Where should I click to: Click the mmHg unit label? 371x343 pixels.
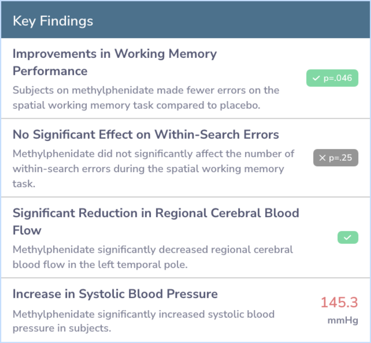[342, 321]
